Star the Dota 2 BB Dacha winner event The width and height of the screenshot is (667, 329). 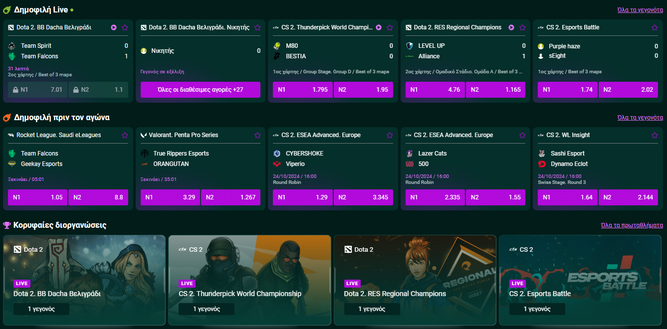(x=257, y=28)
